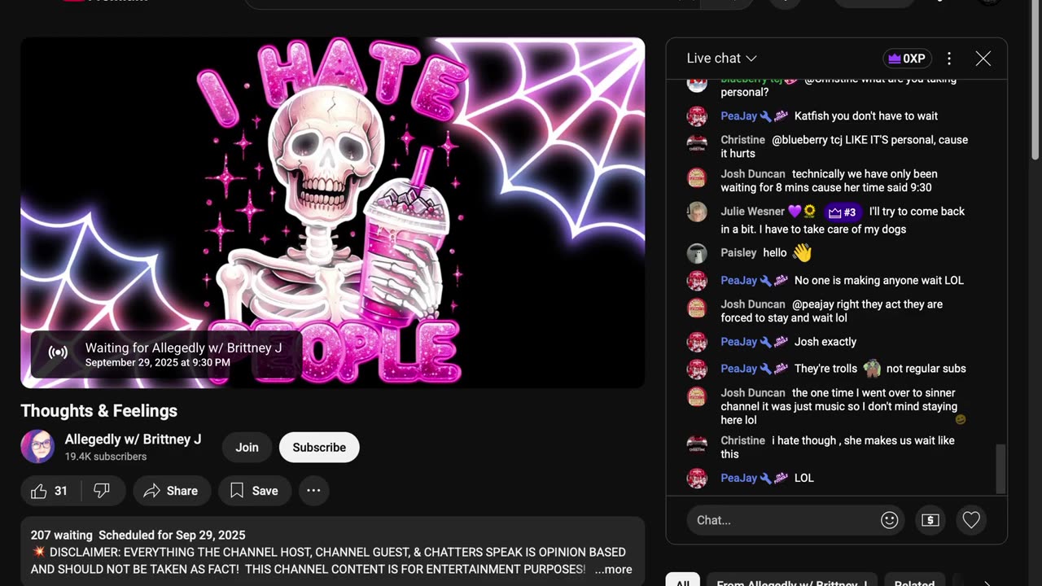
Task: Open the emoji picker in chat
Action: click(890, 520)
